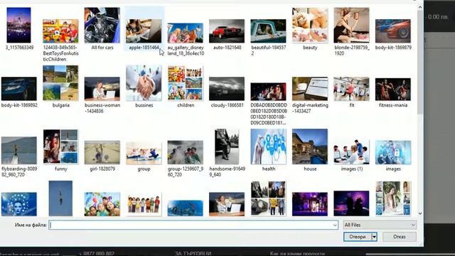Select the images file without number

(x=393, y=152)
